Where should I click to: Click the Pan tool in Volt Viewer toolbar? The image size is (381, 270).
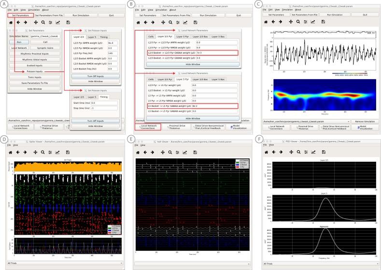pos(163,152)
